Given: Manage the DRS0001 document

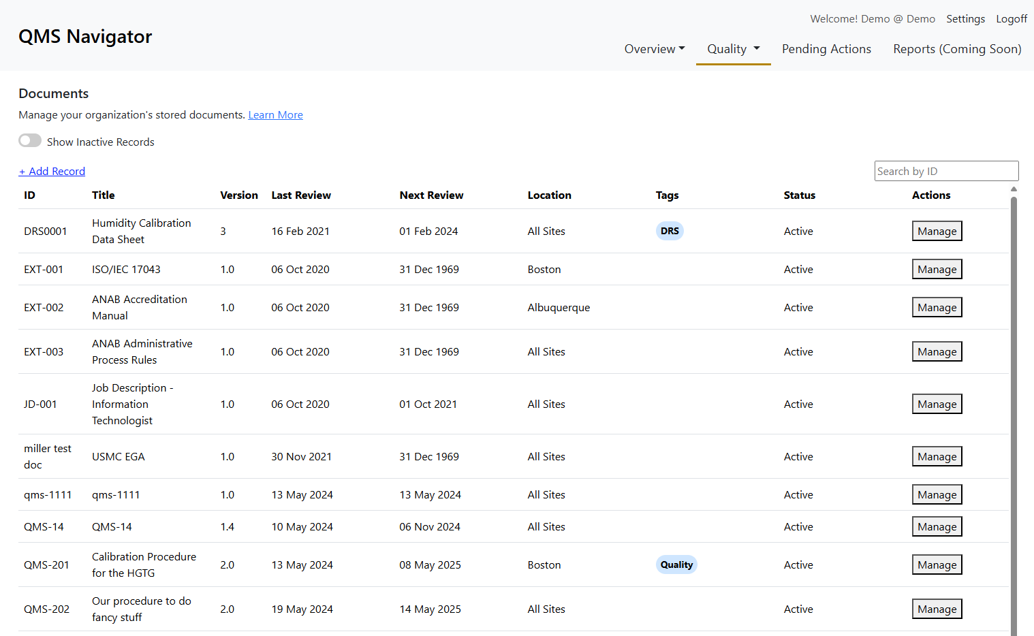Looking at the screenshot, I should click(x=937, y=232).
